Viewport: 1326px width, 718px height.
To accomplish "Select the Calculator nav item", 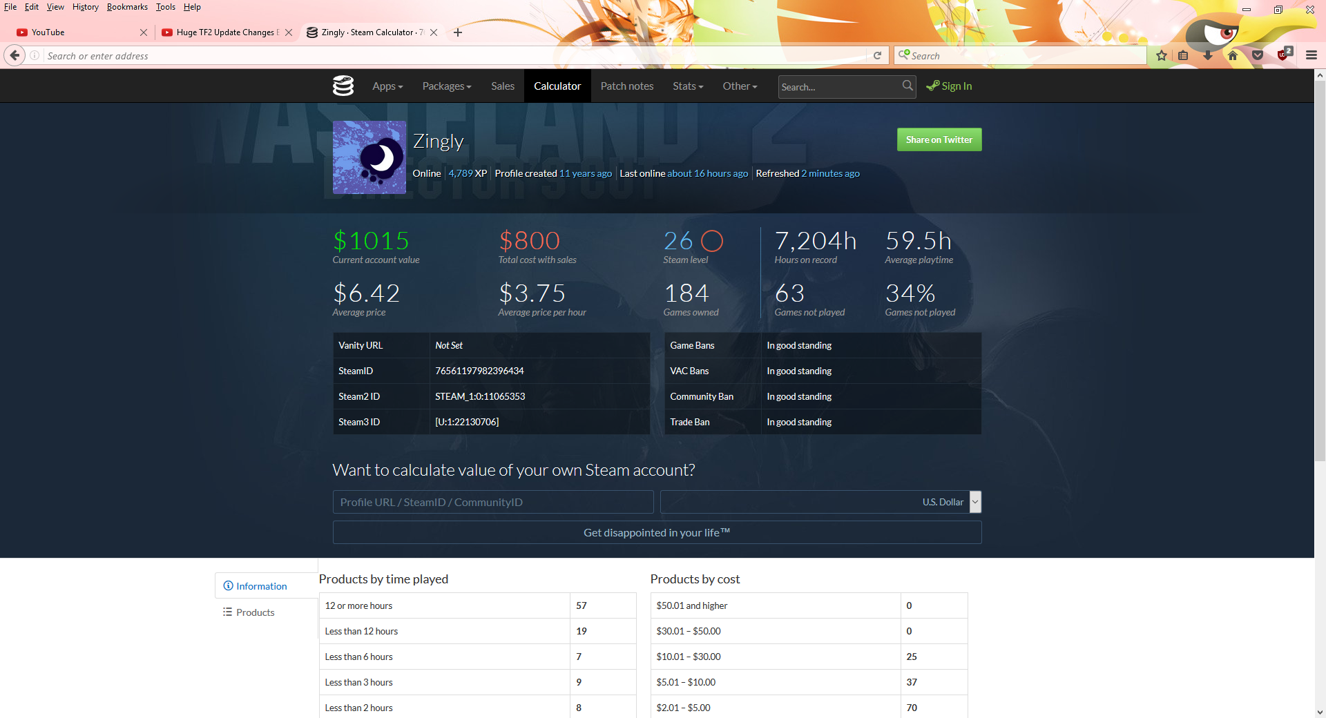I will [557, 86].
